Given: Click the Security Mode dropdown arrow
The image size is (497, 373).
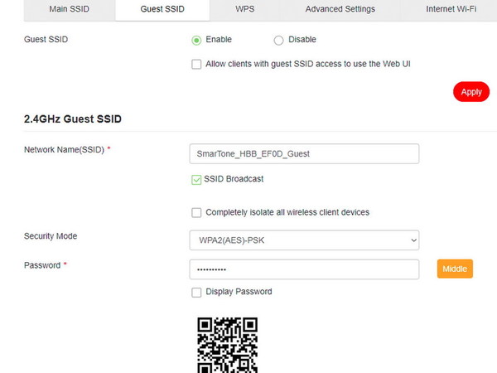Looking at the screenshot, I should click(x=413, y=240).
